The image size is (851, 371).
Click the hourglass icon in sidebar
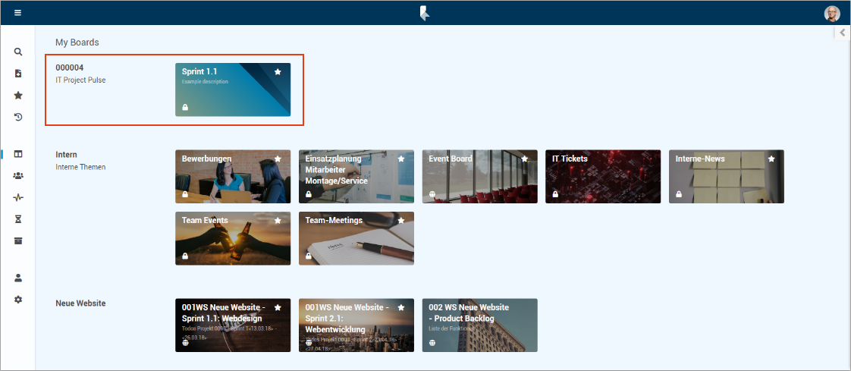tap(18, 219)
